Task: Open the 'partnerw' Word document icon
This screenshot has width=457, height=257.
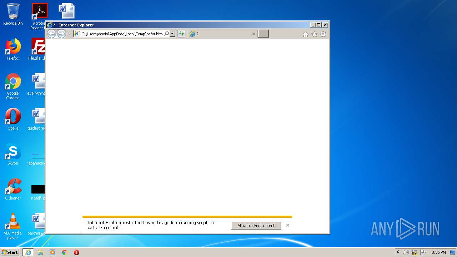Action: (x=37, y=224)
